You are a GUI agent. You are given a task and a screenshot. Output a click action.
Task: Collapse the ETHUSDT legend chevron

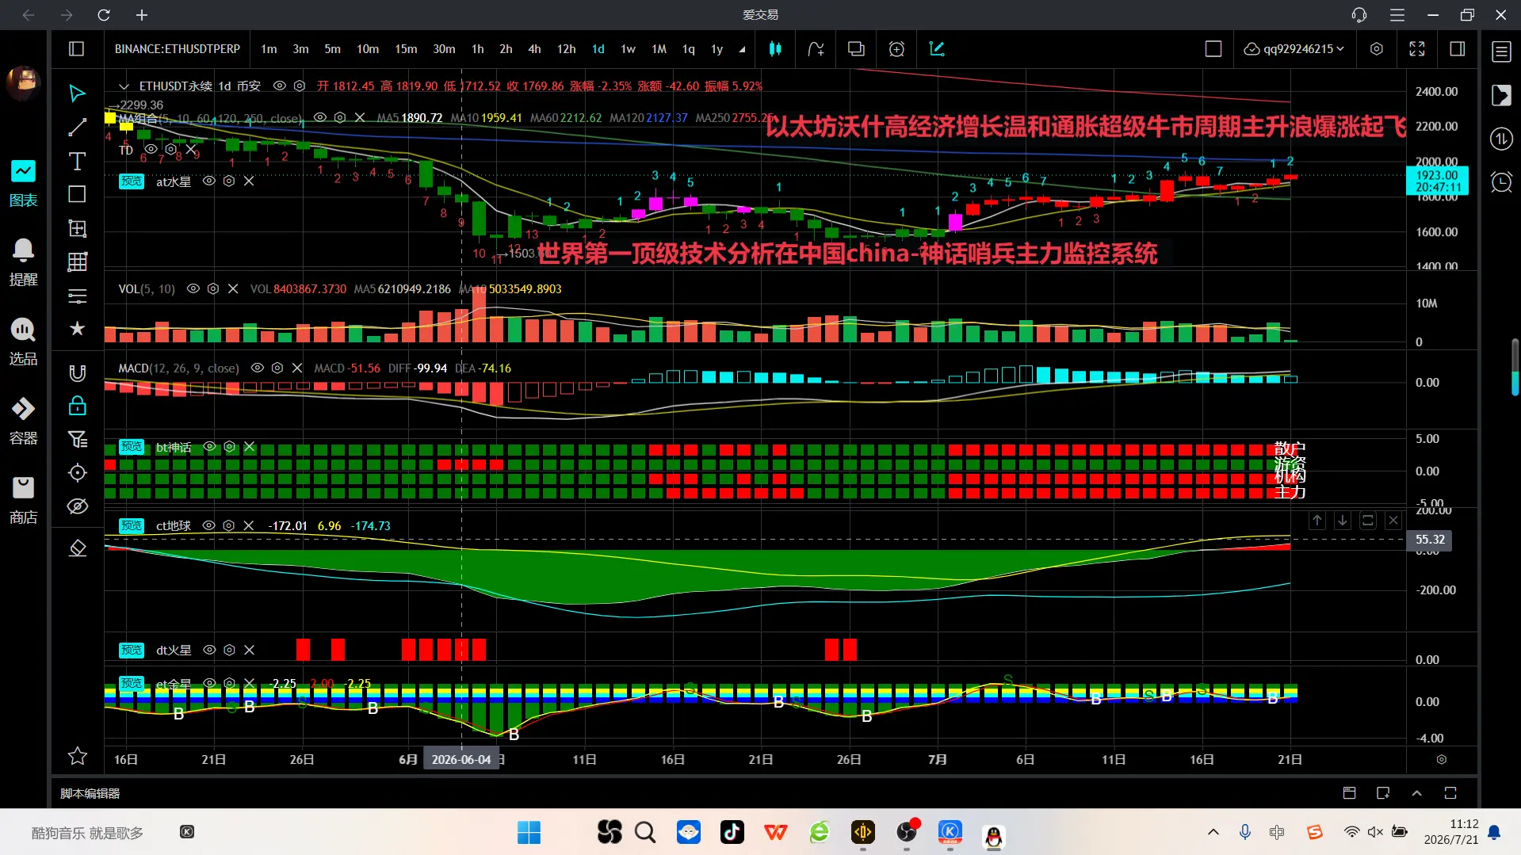124,86
